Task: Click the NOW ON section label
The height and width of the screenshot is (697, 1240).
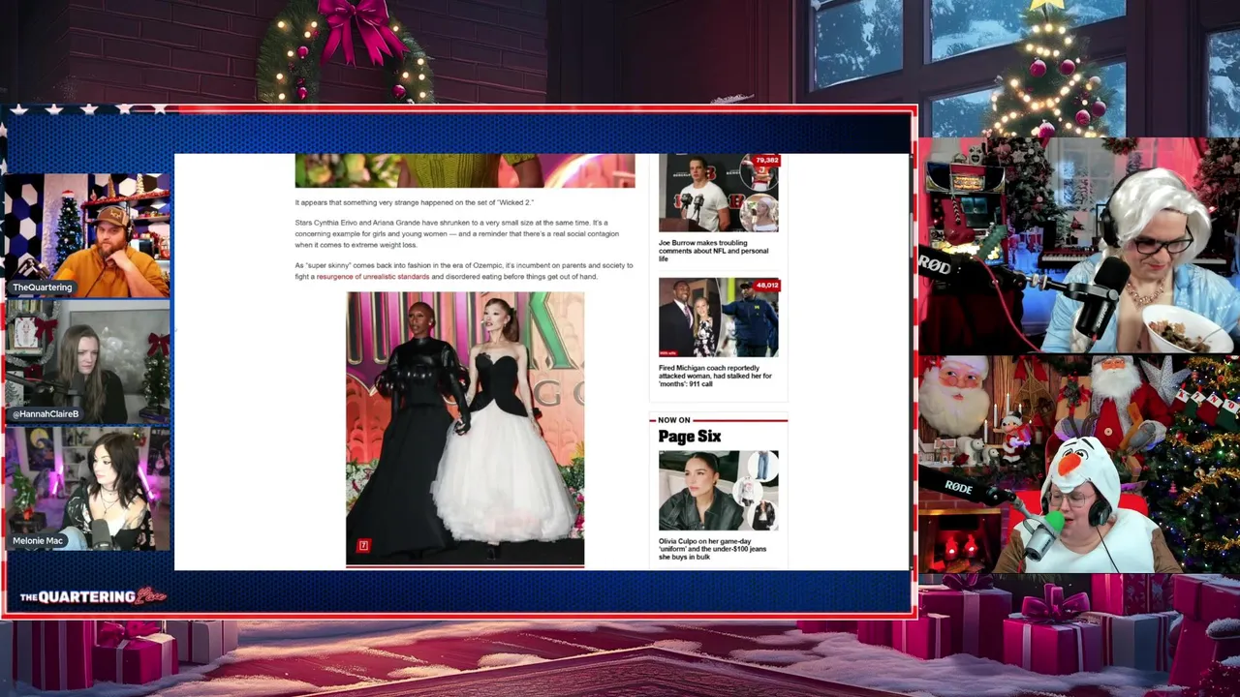Action: [x=674, y=420]
